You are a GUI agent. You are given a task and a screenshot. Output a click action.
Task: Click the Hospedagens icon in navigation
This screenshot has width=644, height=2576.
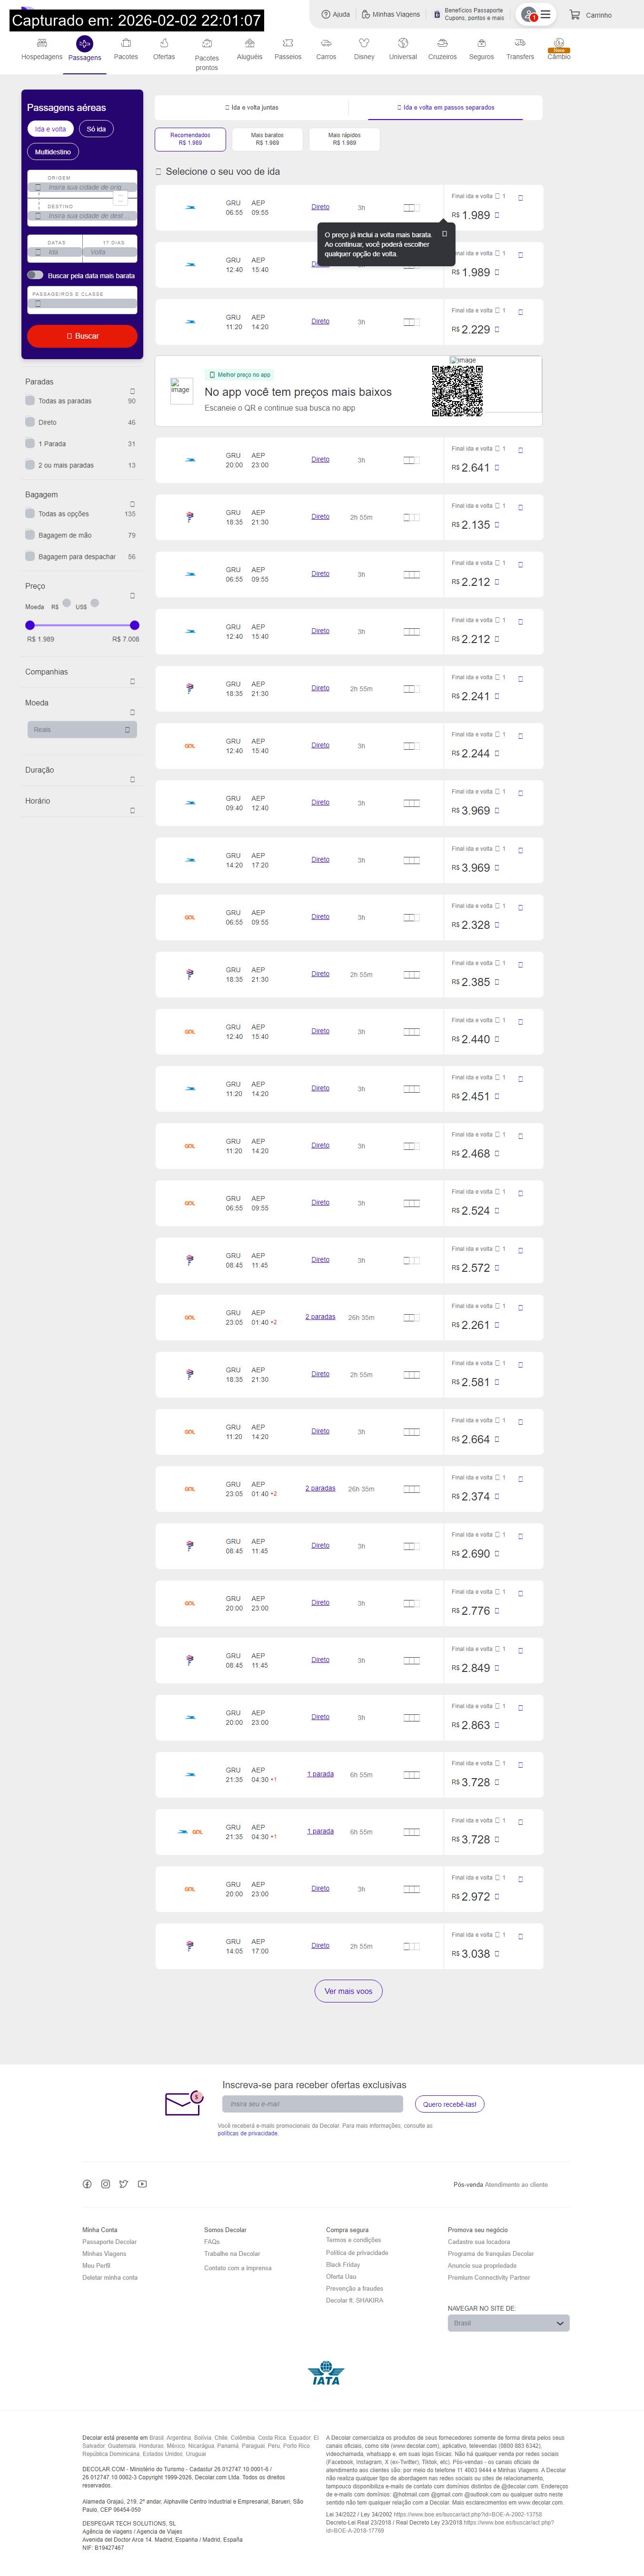(x=42, y=44)
